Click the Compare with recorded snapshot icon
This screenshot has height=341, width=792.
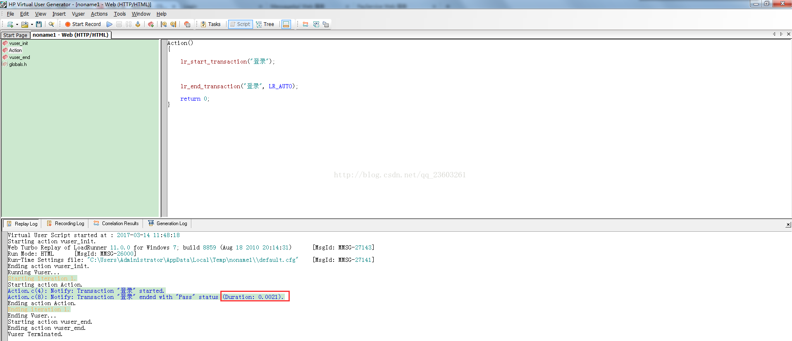point(305,24)
